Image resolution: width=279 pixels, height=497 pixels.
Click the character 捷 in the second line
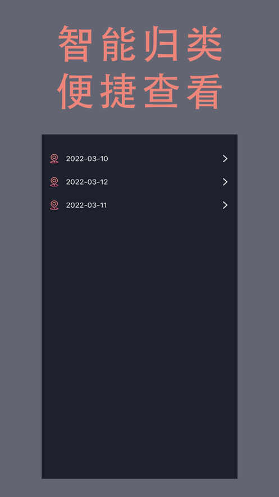[x=118, y=91]
